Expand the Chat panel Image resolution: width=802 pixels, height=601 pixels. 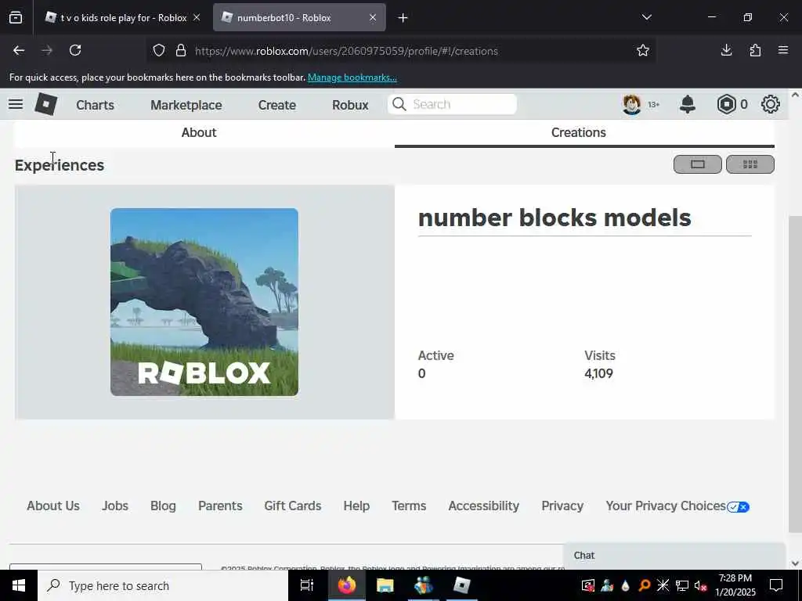click(674, 556)
